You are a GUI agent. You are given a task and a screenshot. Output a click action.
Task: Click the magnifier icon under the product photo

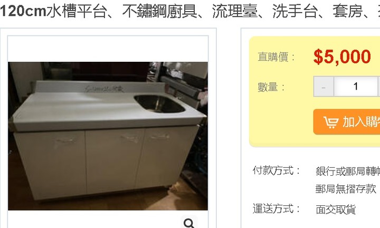click(189, 223)
